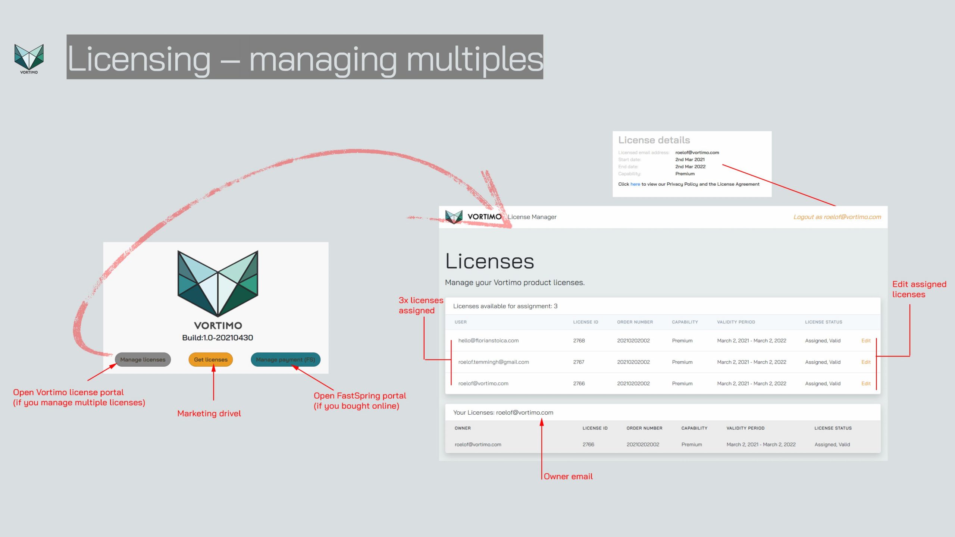
Task: Click license ID 2766 in assignment table
Action: pos(579,384)
